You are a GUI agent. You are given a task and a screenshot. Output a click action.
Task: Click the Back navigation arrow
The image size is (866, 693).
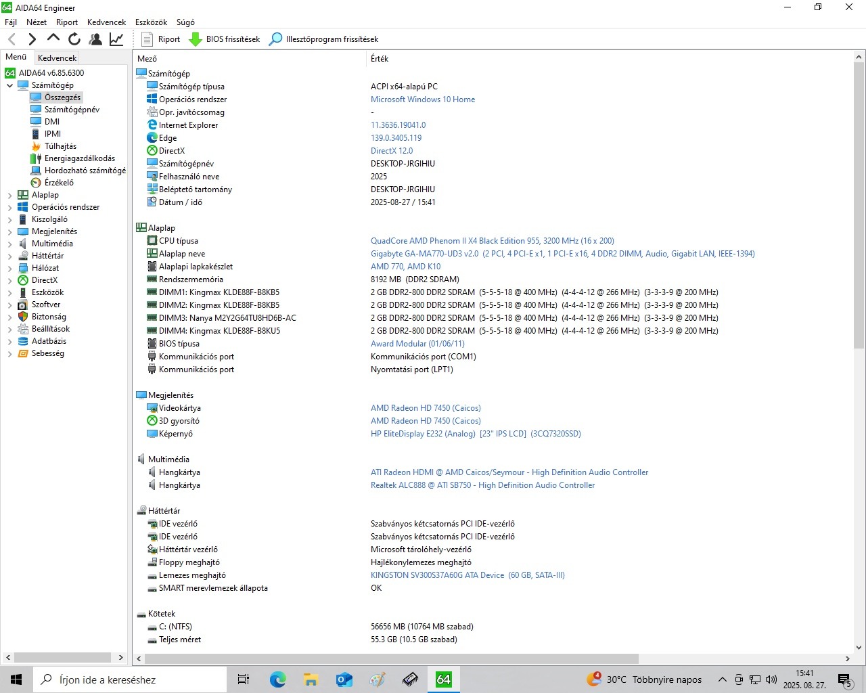(x=12, y=39)
